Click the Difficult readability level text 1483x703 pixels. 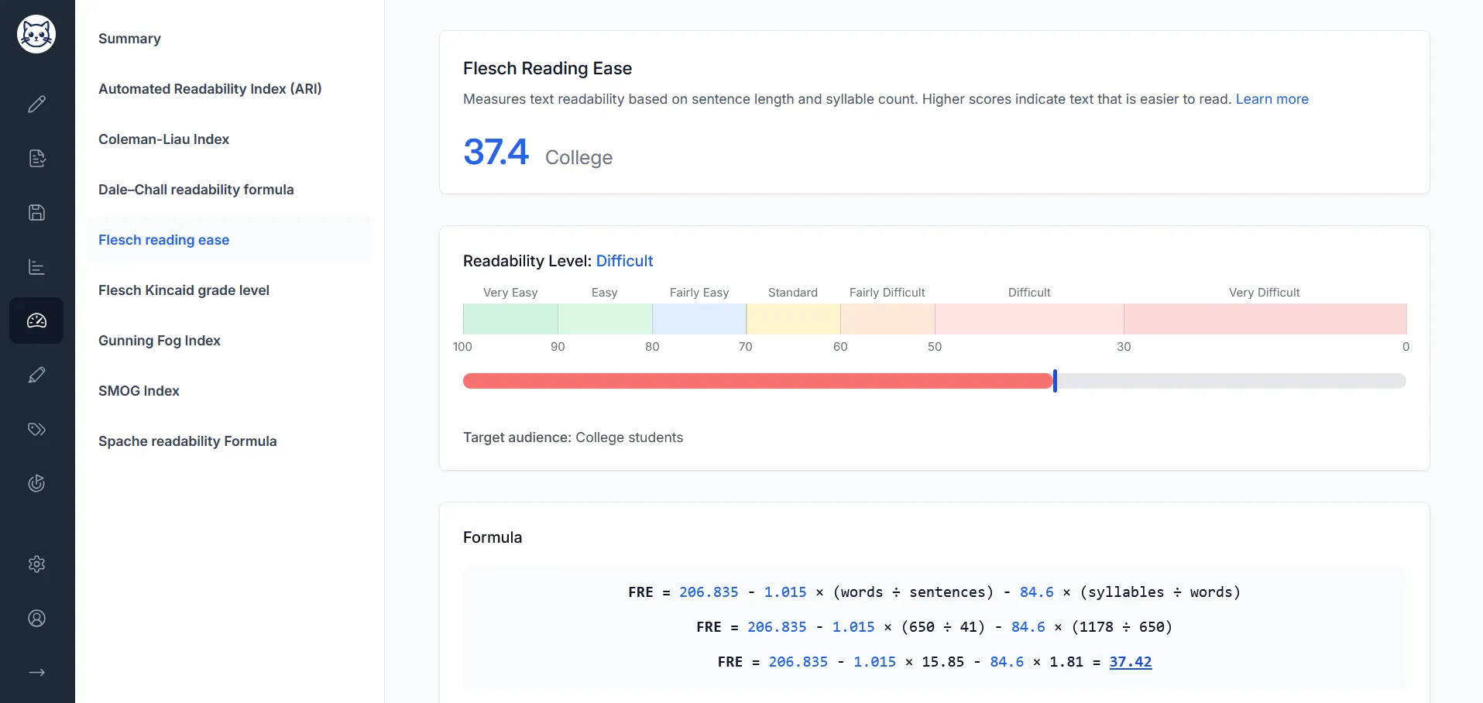click(x=624, y=261)
